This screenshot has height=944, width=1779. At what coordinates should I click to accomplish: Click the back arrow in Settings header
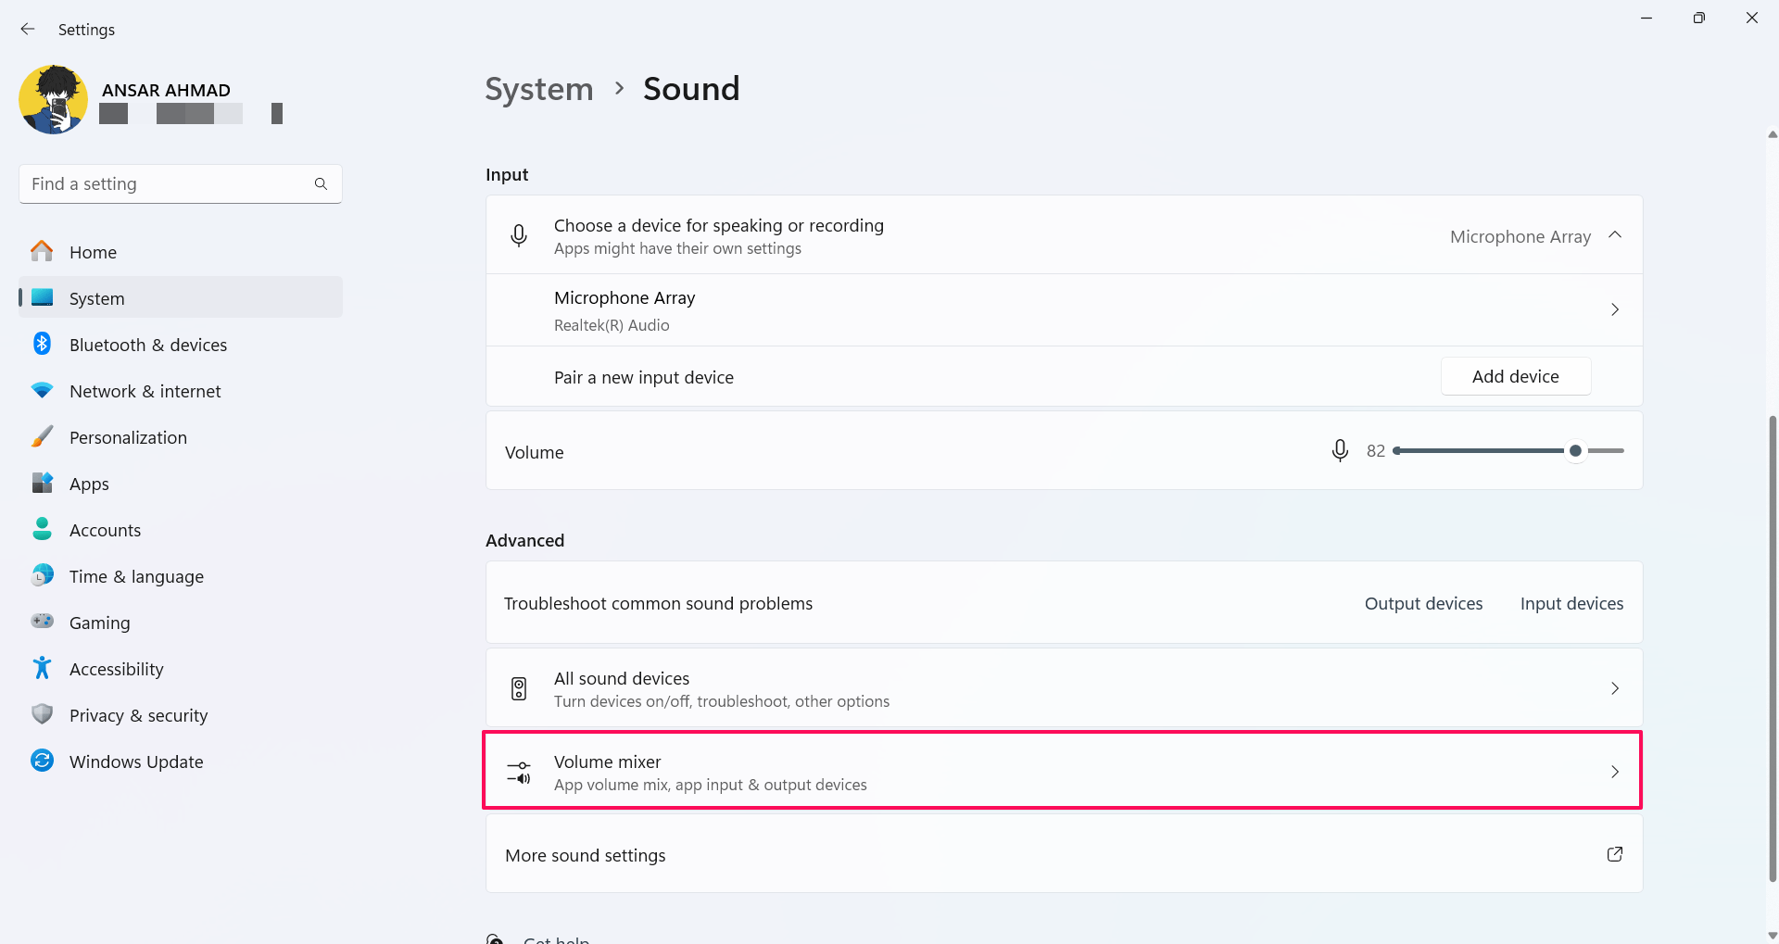28,29
